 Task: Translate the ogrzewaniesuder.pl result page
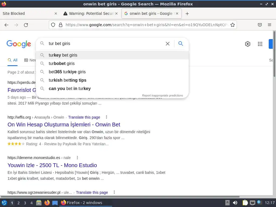92,192
